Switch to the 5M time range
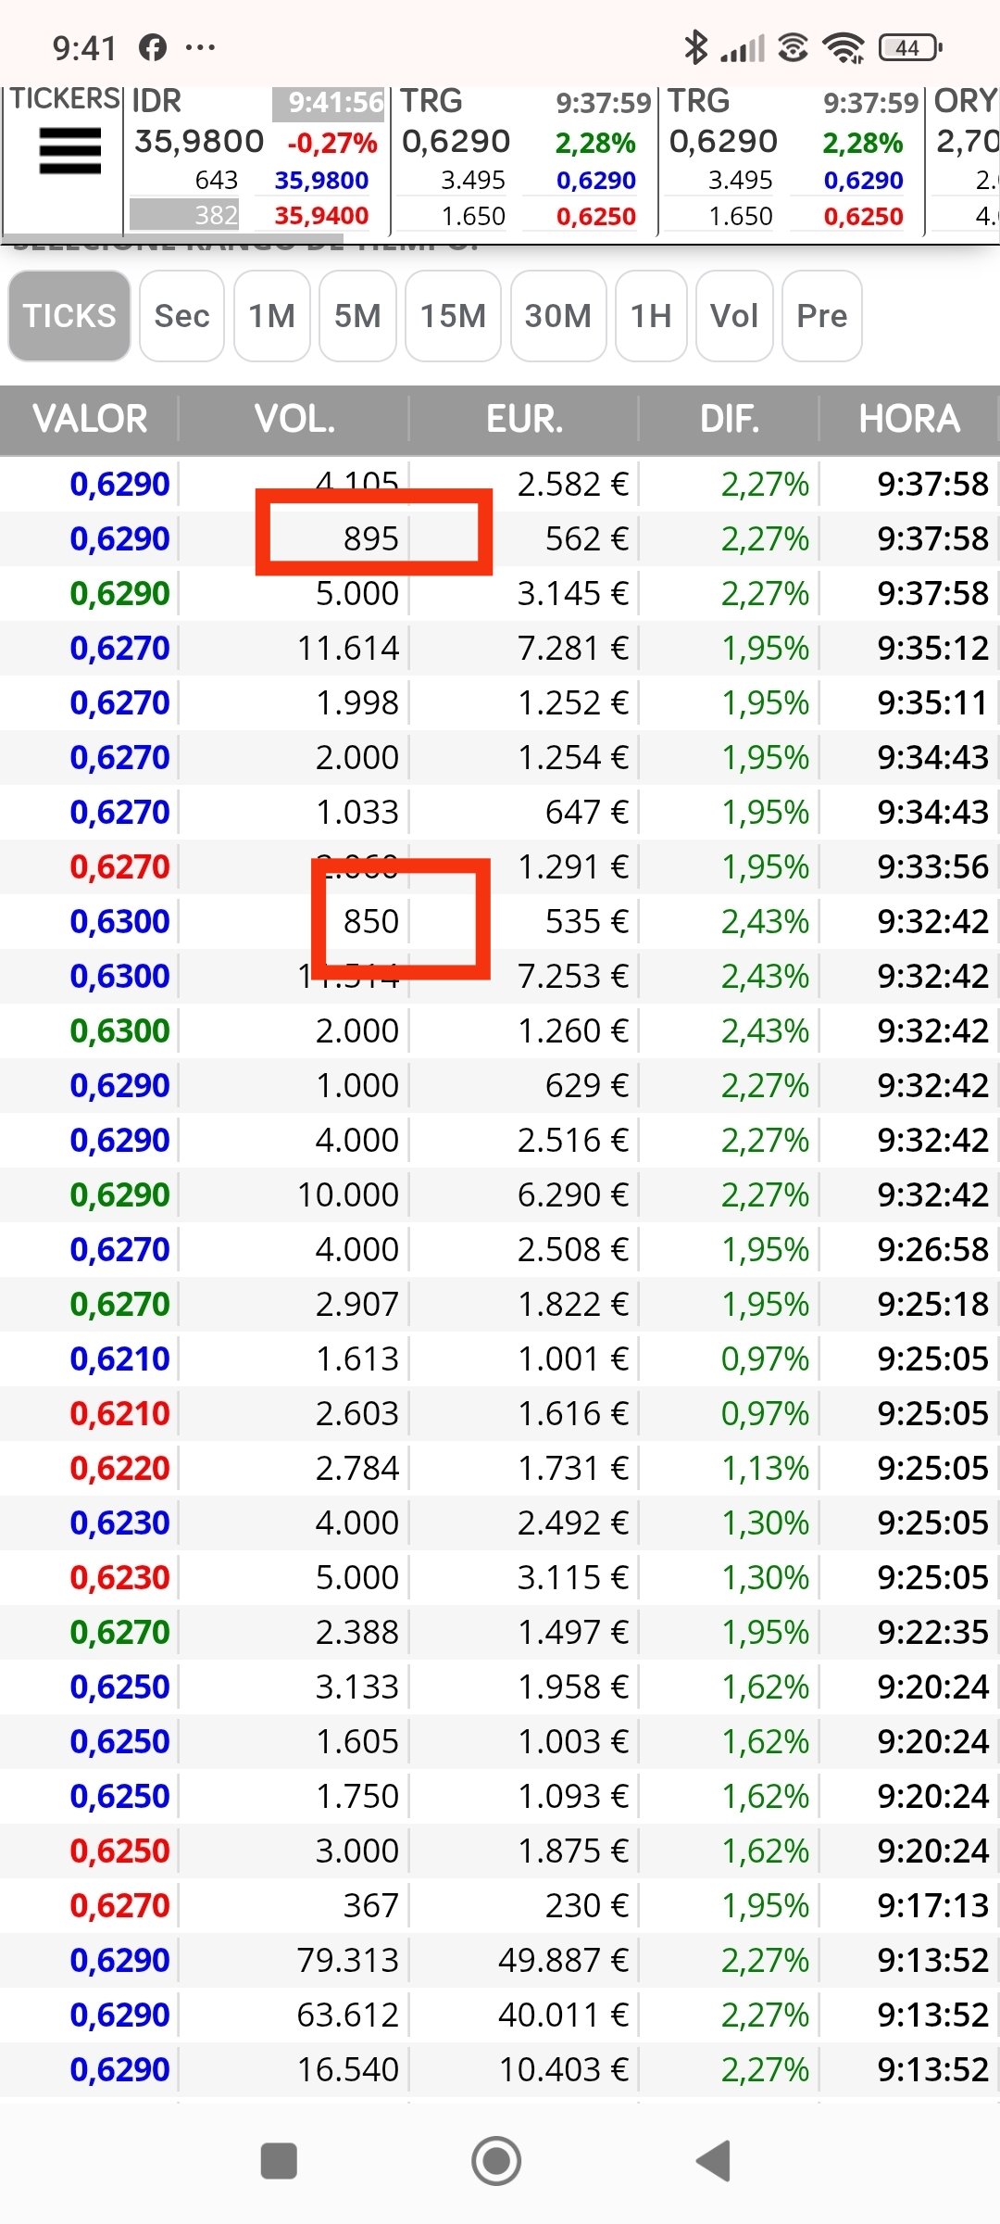 (357, 316)
